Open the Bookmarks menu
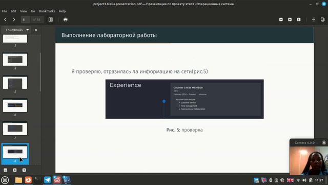Image resolution: width=328 pixels, height=185 pixels. [47, 11]
